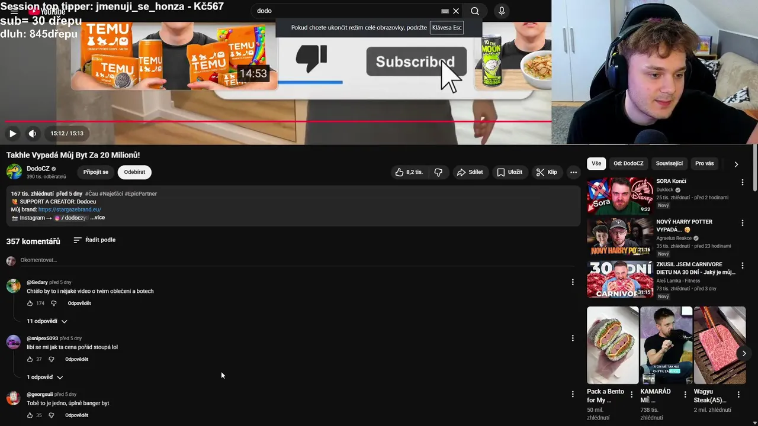Subscribe with the Odebírat button
This screenshot has height=426, width=758.
[x=134, y=172]
